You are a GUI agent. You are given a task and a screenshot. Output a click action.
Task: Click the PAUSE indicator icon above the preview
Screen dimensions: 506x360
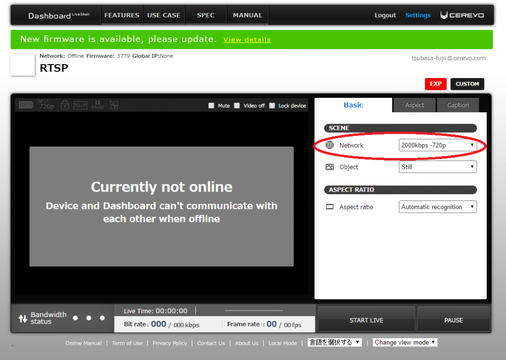point(98,105)
